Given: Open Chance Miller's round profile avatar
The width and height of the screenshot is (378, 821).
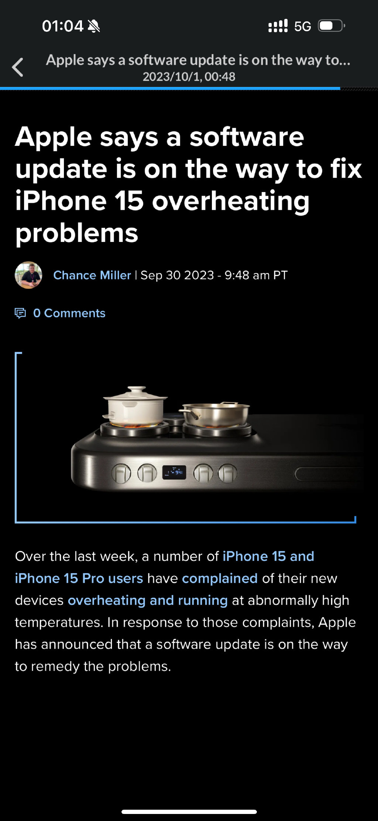Looking at the screenshot, I should (28, 275).
